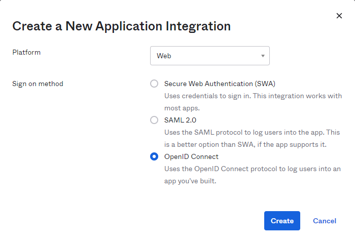Click the blue Create button
Screen dimensions: 355x241
point(282,221)
